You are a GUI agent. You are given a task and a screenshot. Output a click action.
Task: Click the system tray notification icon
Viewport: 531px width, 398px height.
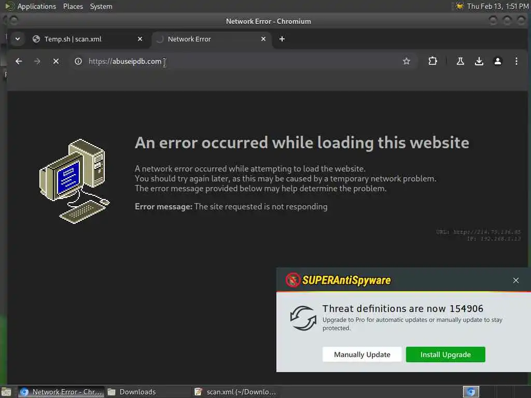459,6
